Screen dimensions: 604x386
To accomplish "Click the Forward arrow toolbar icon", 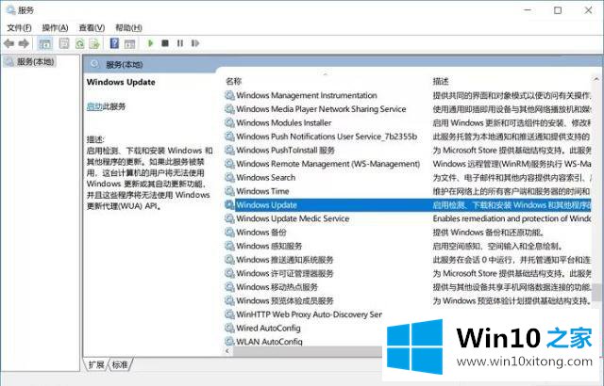I will 24,43.
